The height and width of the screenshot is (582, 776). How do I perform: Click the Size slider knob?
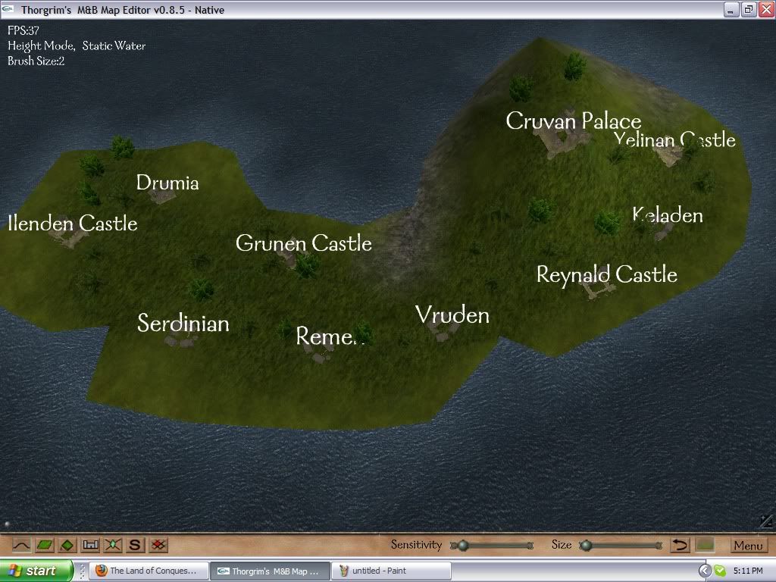586,544
